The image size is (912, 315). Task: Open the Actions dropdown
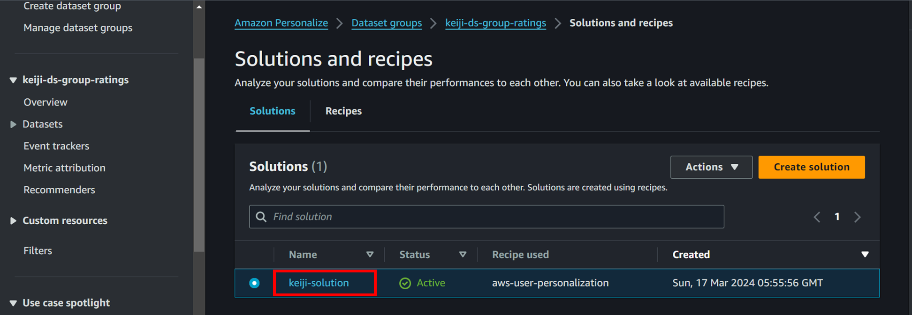711,167
